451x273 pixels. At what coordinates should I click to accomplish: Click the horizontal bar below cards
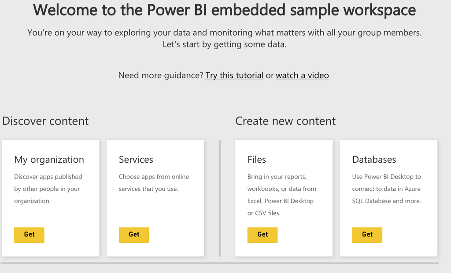(219, 263)
